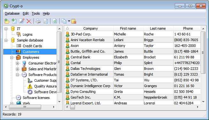Select the Software licenses tree item
The width and height of the screenshot is (209, 120).
pyautogui.click(x=36, y=98)
